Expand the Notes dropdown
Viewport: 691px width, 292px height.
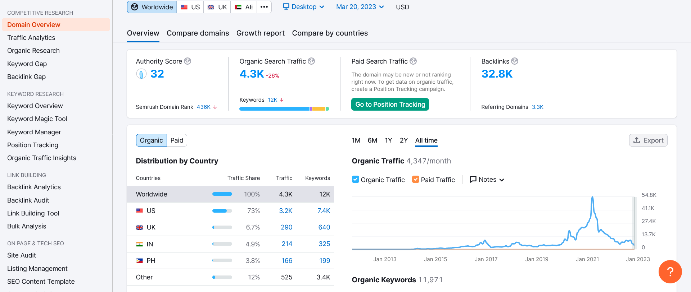click(x=487, y=180)
